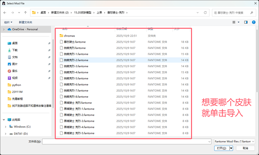Open 视频 videos in the sidebar
This screenshot has height=155, width=259.
(x=15, y=78)
